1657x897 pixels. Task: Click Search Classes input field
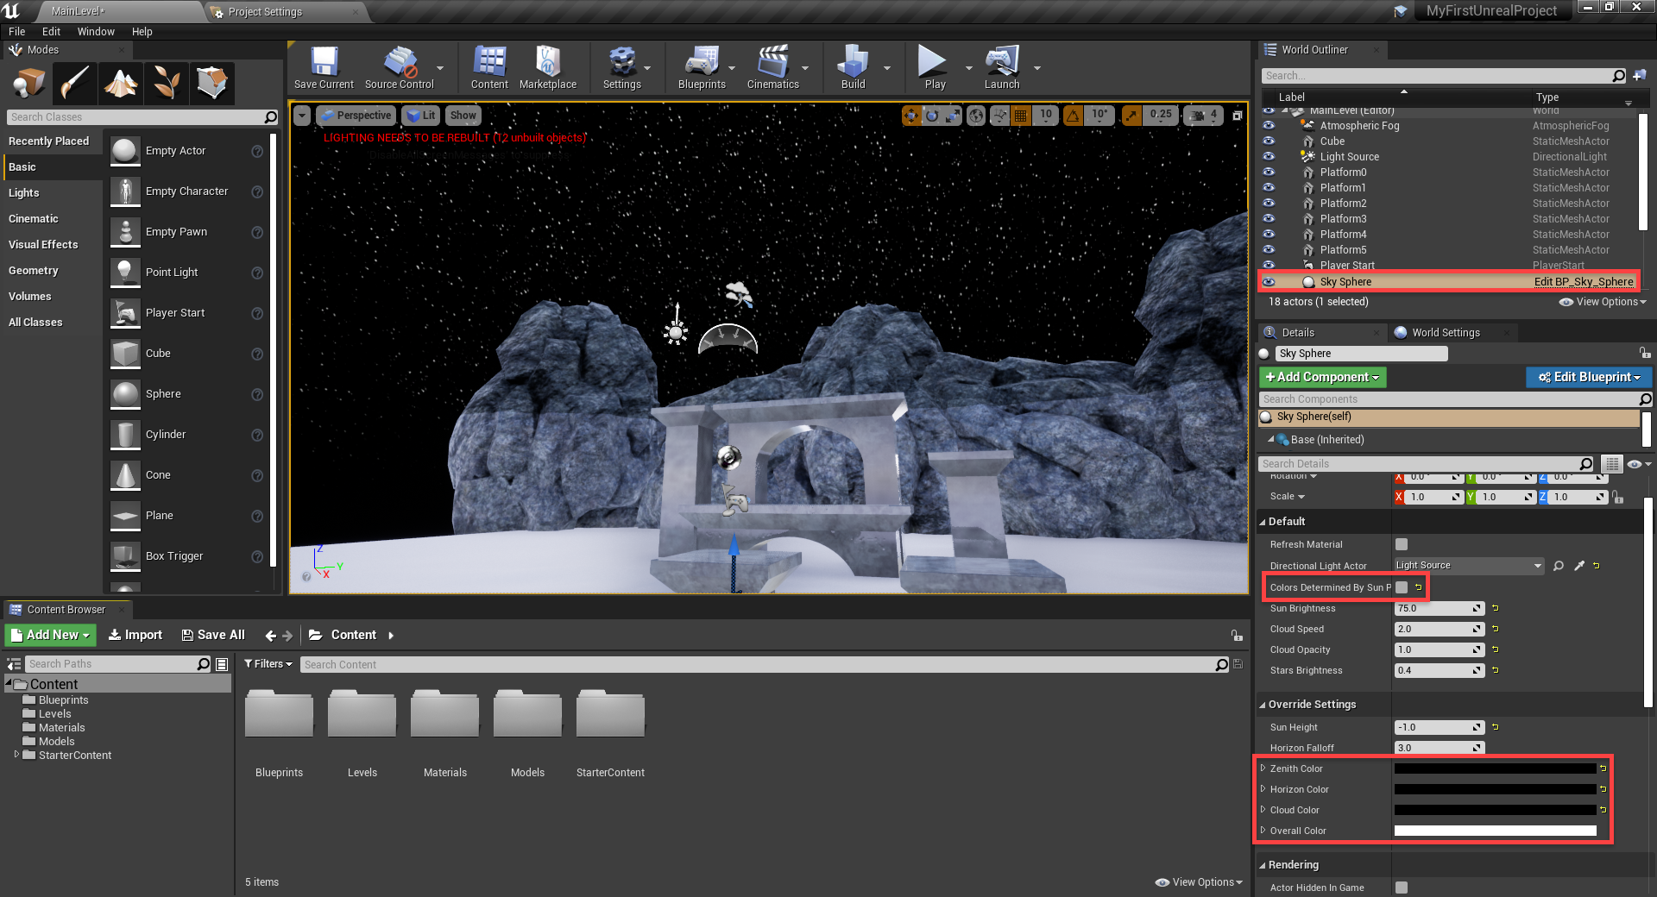(135, 117)
